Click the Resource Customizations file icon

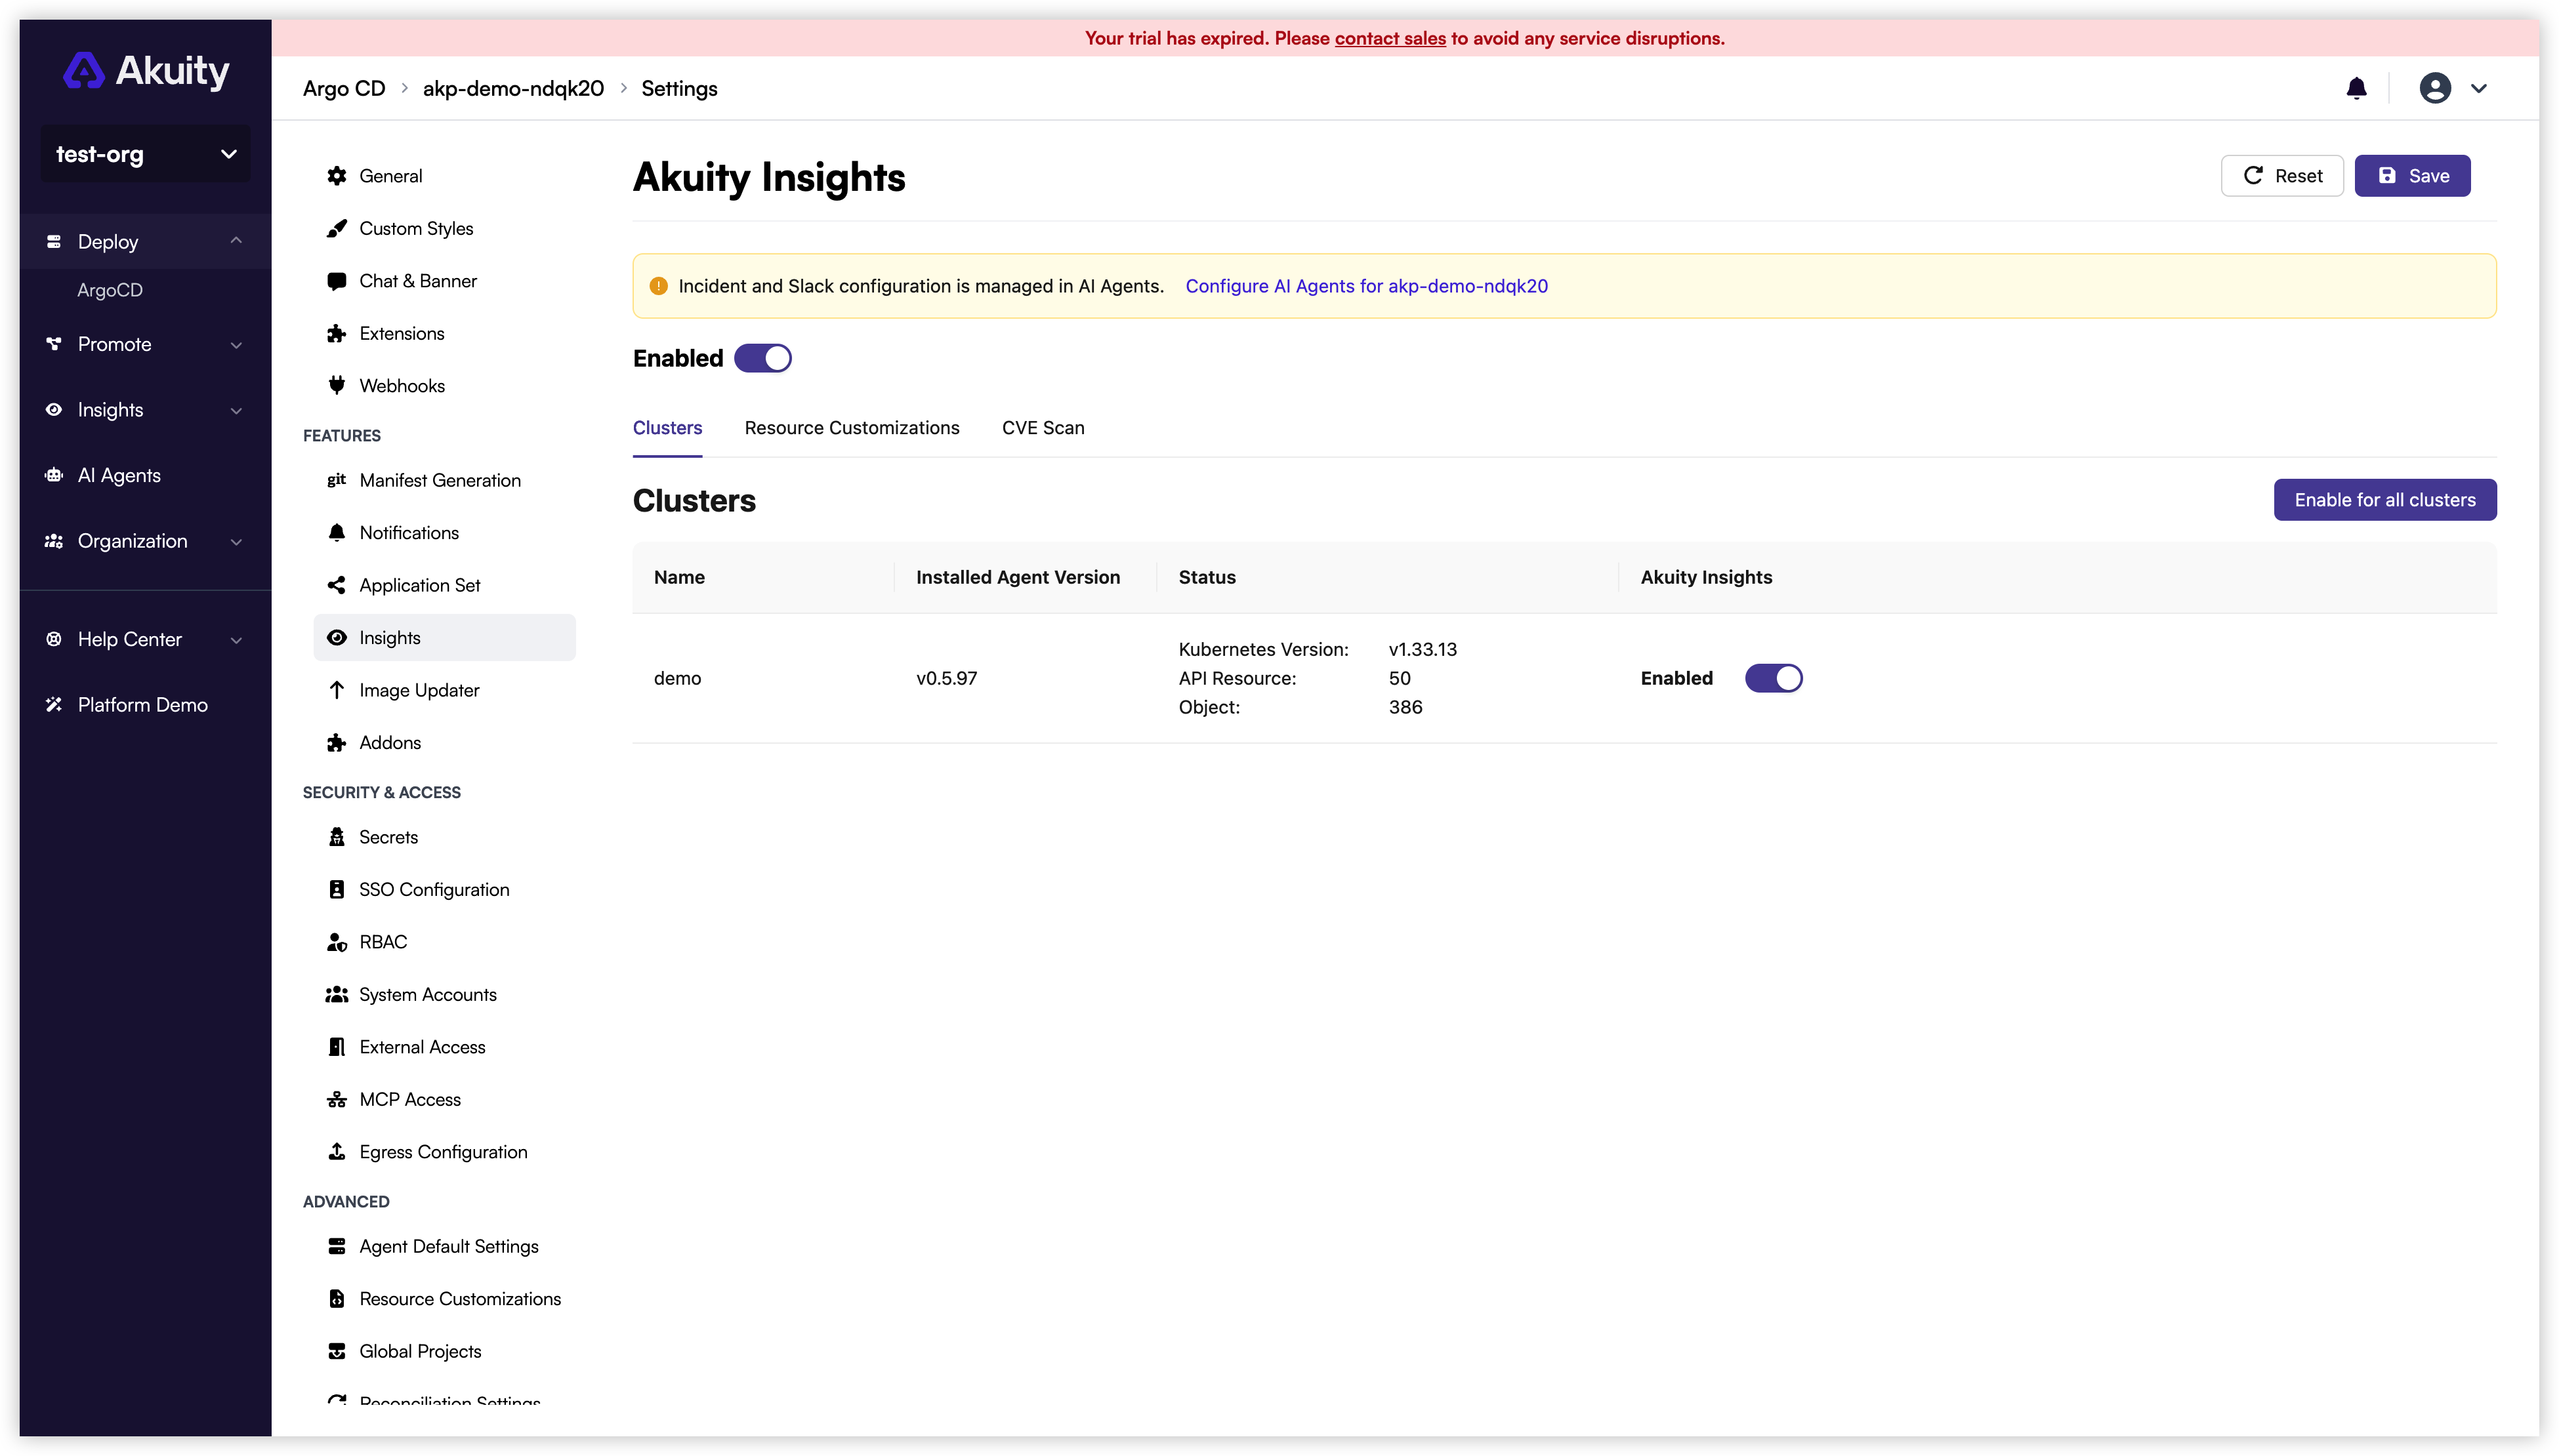(x=337, y=1299)
